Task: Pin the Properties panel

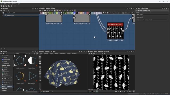Action: [162, 8]
